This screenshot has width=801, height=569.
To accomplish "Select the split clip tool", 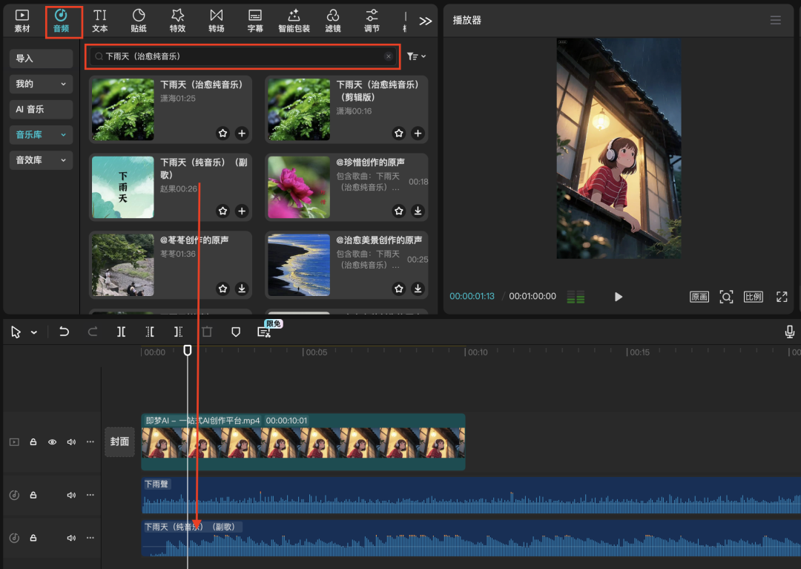I will [x=122, y=332].
